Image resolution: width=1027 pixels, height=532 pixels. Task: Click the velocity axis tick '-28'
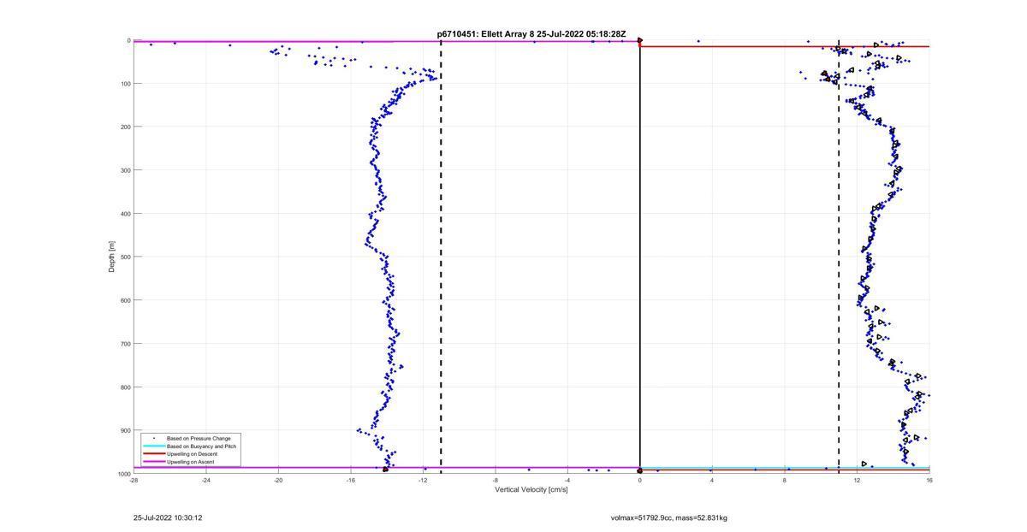pos(134,481)
